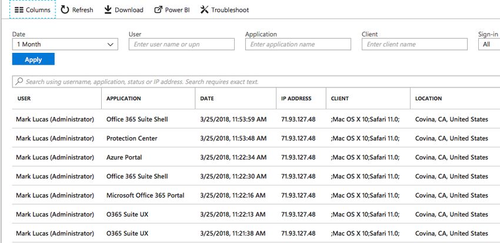Viewport: 500px width, 243px height.
Task: Focus the User name filter field
Action: coord(181,44)
